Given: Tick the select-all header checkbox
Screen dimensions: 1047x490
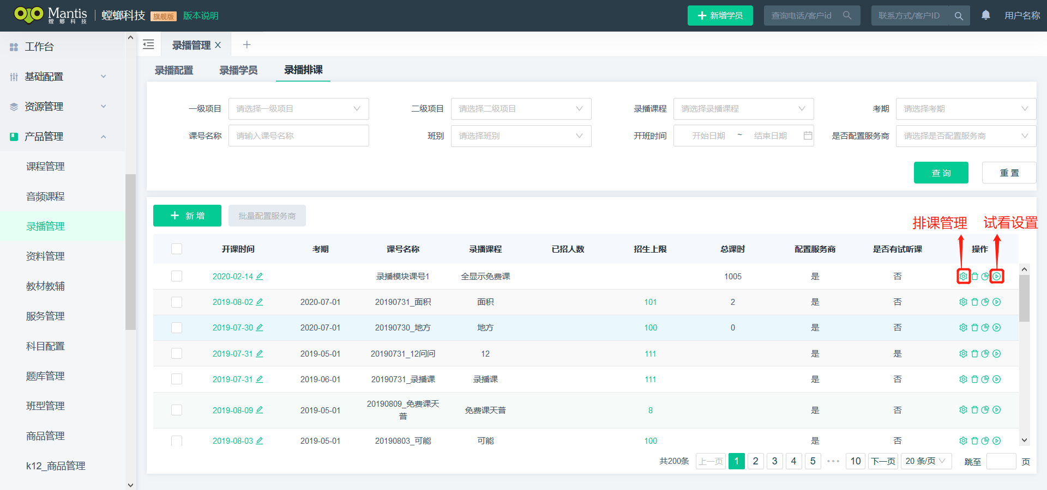Looking at the screenshot, I should pyautogui.click(x=177, y=249).
